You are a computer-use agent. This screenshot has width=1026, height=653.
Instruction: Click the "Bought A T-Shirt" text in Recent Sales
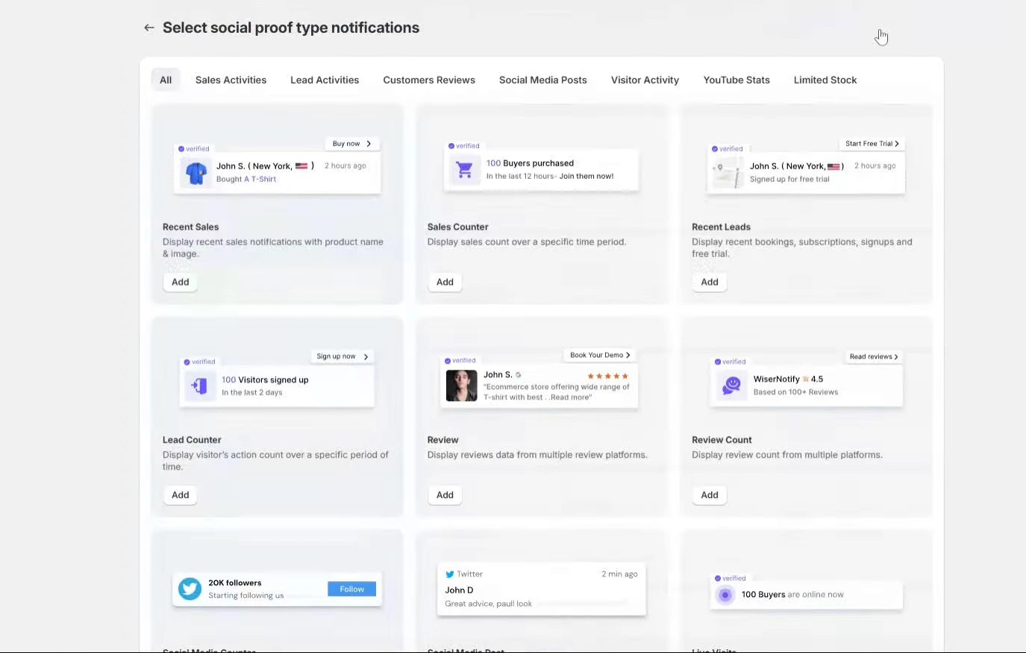coord(246,179)
